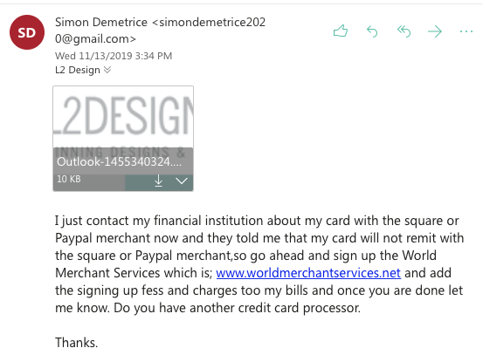Open the More actions ellipsis menu

pos(466,31)
